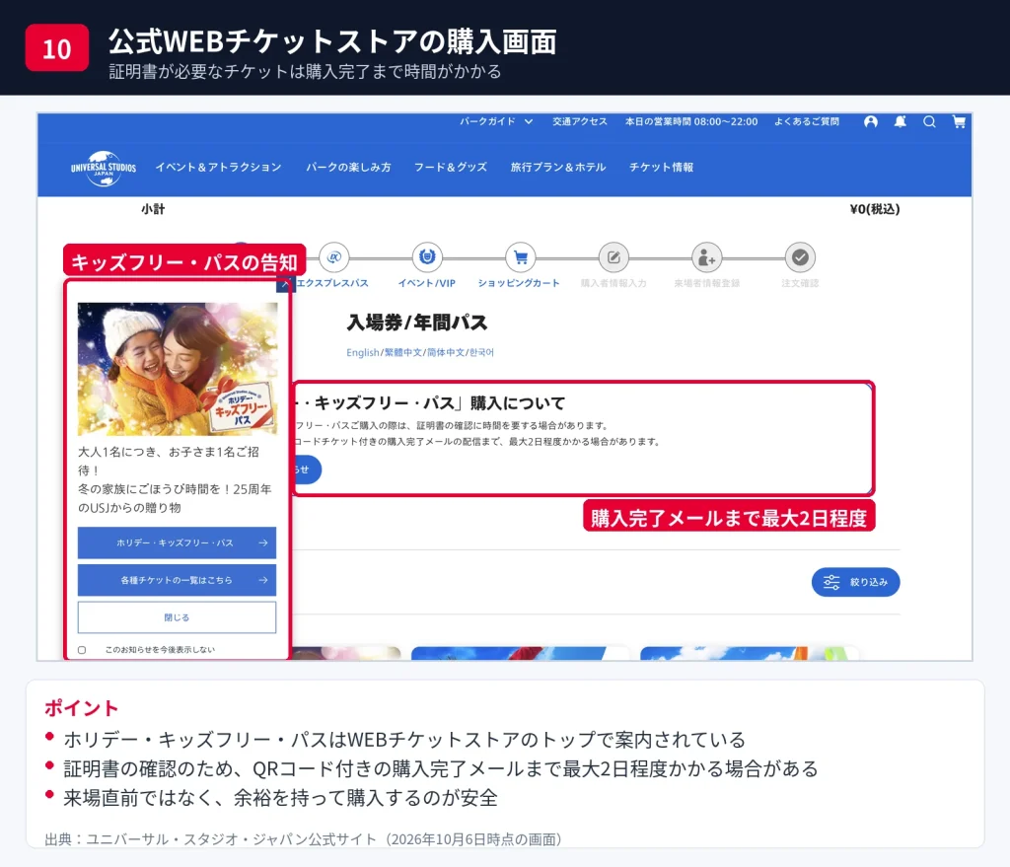This screenshot has width=1010, height=867.
Task: Click the Kids Free Pass promo image
Action: [x=178, y=369]
